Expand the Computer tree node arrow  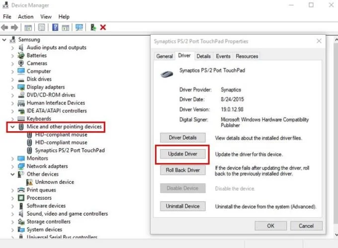point(12,72)
